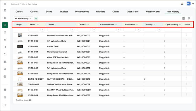The image size is (196, 111).
Task: Open the Order ID column filter funnel
Action: click(94, 30)
